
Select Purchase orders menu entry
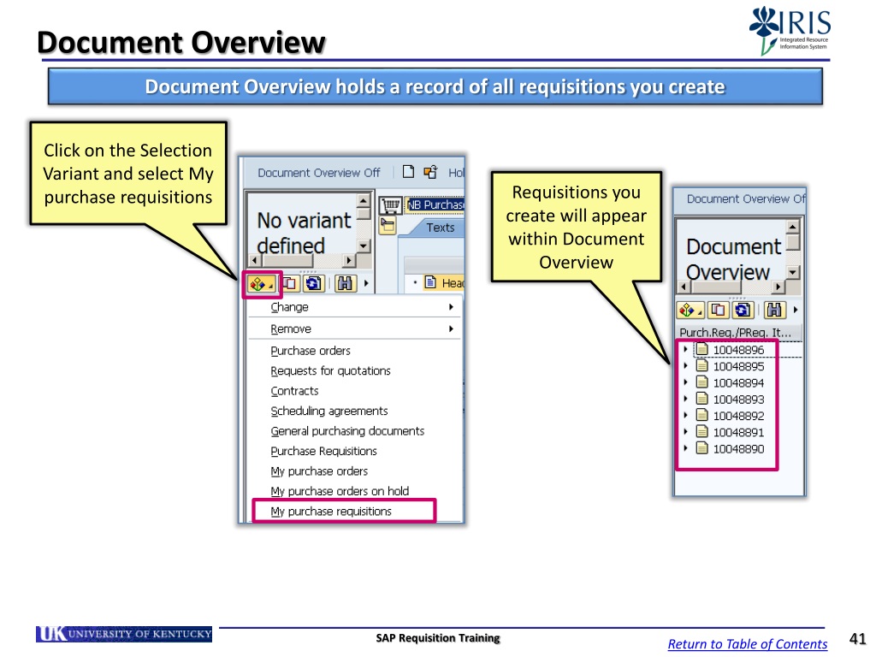(310, 351)
